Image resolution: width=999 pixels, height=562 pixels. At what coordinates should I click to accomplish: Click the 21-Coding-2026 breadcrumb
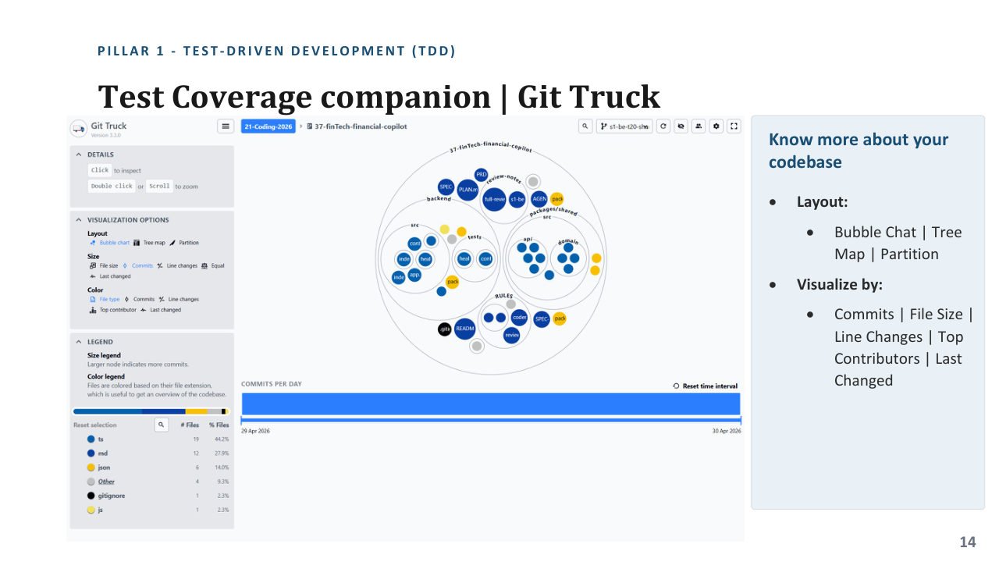pyautogui.click(x=268, y=126)
